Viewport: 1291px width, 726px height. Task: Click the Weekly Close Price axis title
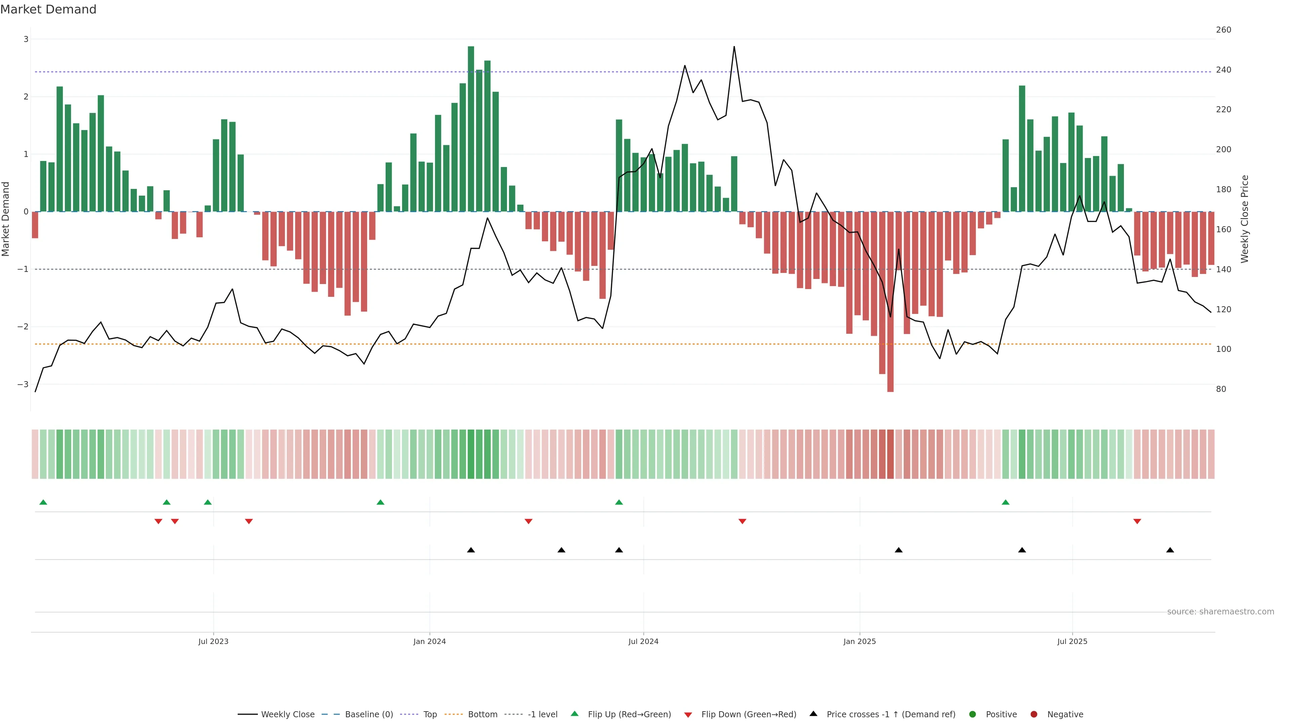tap(1245, 219)
